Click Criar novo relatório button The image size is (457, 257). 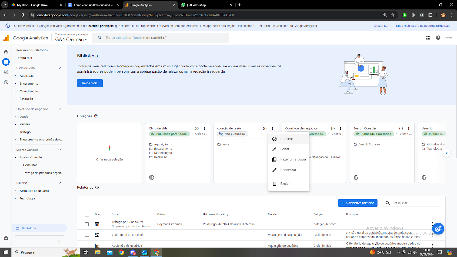coord(358,203)
